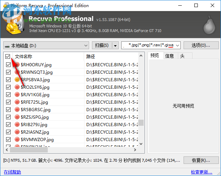Uncheck the $RZSJSPG.jpg checkbox
The height and width of the screenshot is (176, 221).
8,117
